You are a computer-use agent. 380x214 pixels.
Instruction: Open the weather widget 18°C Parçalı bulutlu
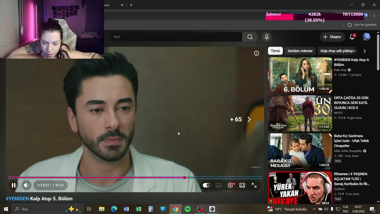point(286,209)
